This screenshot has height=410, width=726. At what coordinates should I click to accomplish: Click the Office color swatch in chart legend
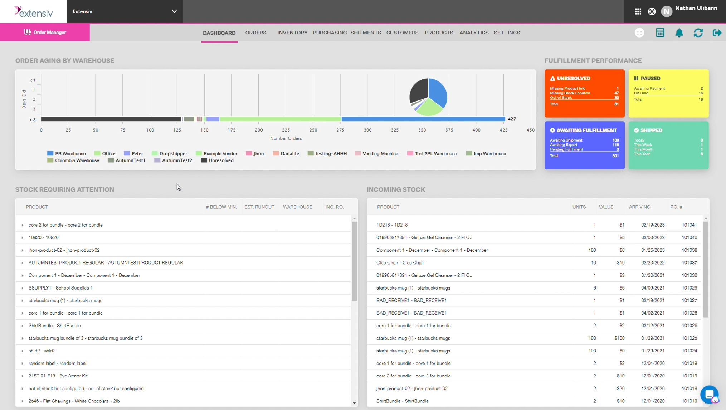[x=97, y=153]
